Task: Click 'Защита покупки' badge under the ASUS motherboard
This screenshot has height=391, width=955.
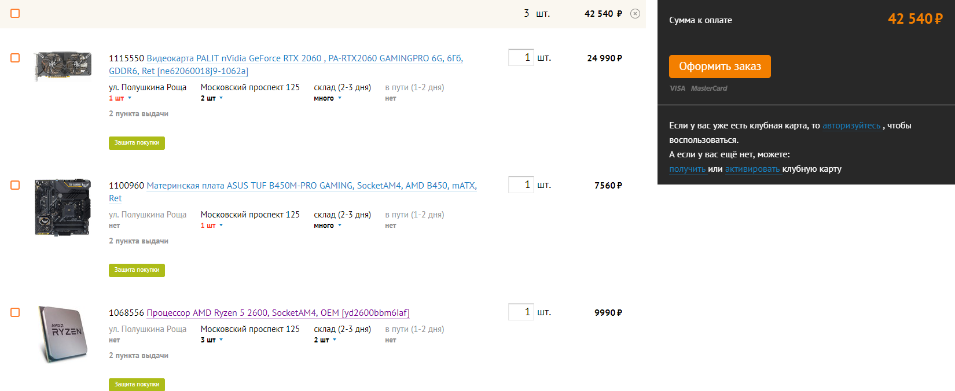Action: (x=137, y=270)
